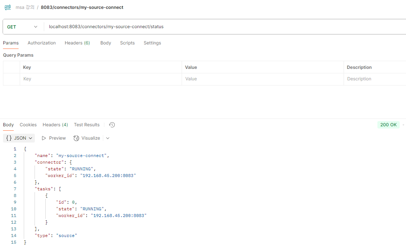The image size is (406, 247).
Task: Open the request Settings tab
Action: [x=152, y=43]
